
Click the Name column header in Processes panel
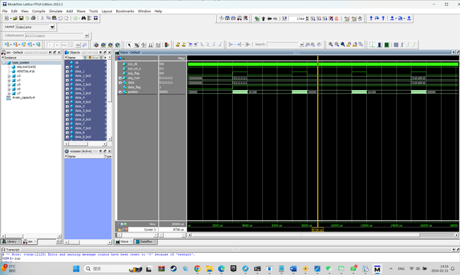(x=85, y=157)
